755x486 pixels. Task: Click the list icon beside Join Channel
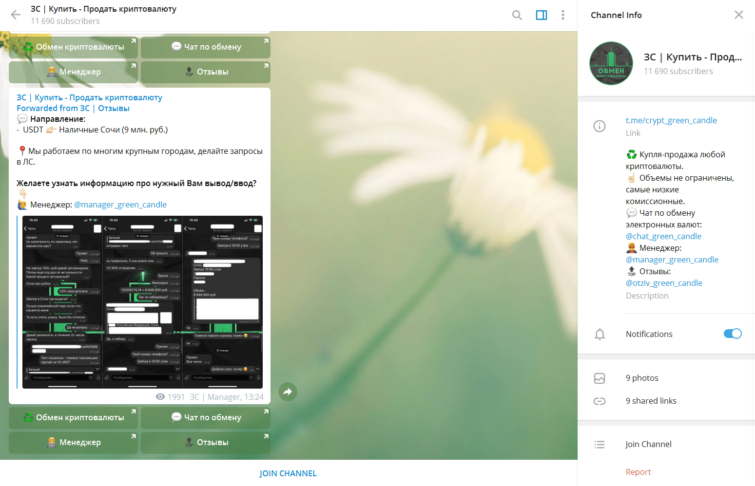pyautogui.click(x=600, y=444)
